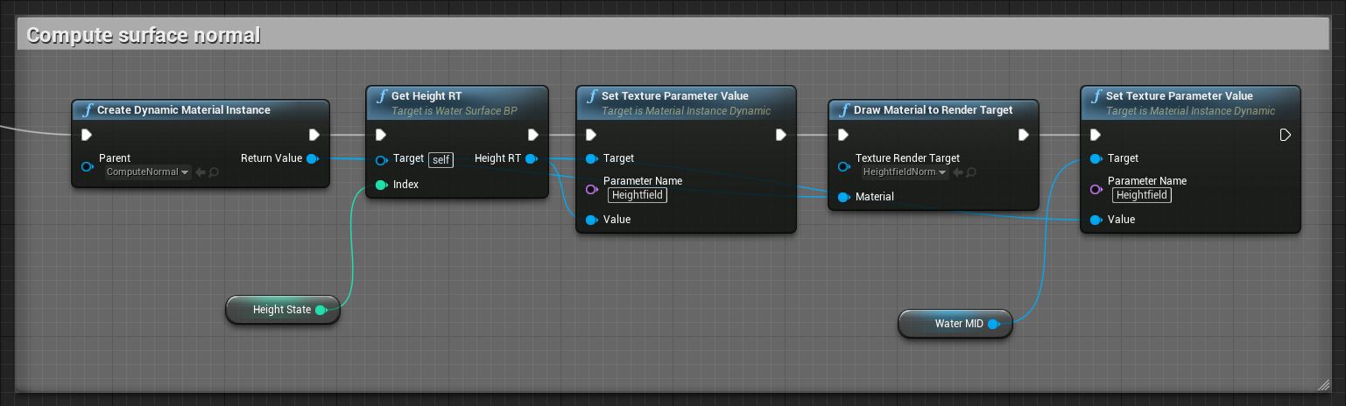The image size is (1346, 406).
Task: Click the self field on Get Height RT Target
Action: point(440,159)
